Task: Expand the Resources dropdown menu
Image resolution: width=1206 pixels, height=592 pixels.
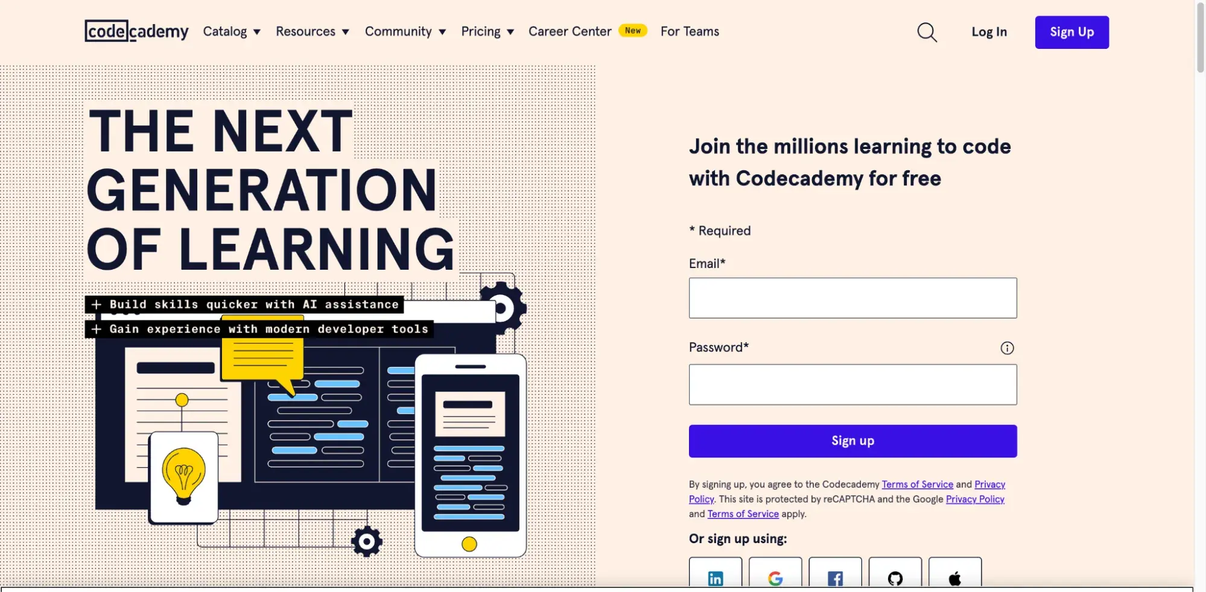Action: 313,31
